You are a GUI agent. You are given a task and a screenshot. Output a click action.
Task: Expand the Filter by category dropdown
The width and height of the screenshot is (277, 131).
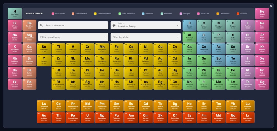click(x=73, y=37)
